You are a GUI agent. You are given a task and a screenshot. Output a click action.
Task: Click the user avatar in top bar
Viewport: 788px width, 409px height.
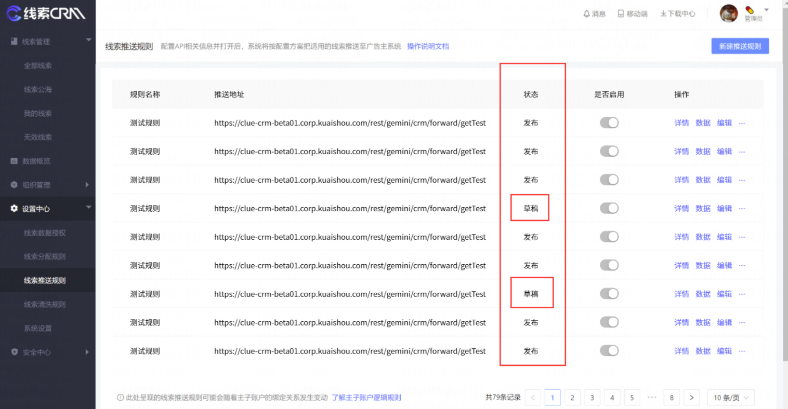728,13
